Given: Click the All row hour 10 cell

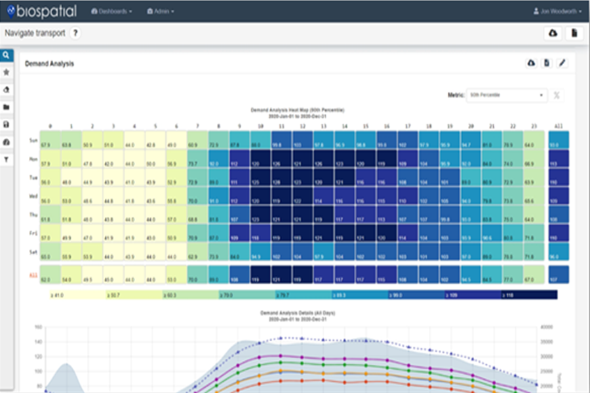Looking at the screenshot, I should coord(260,275).
